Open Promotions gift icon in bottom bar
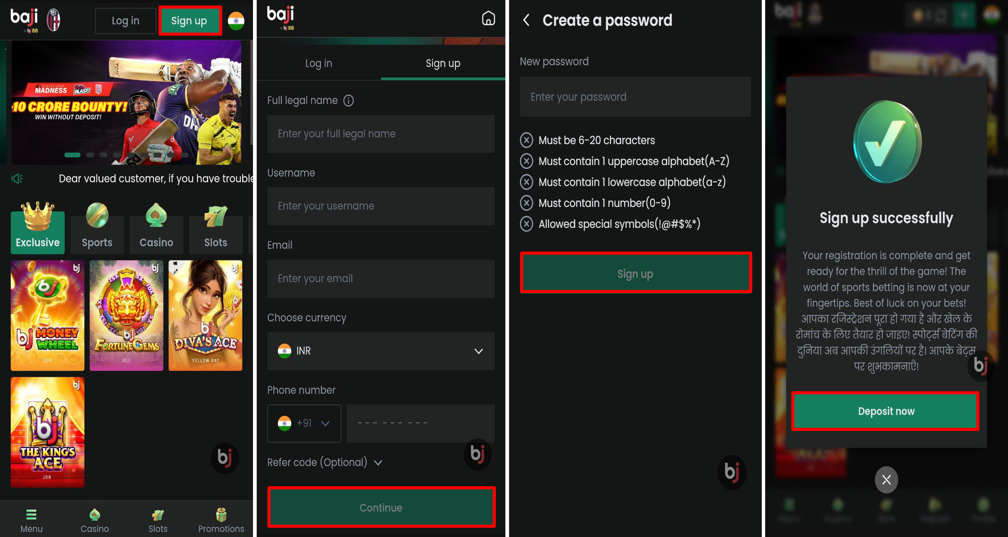 pyautogui.click(x=221, y=514)
